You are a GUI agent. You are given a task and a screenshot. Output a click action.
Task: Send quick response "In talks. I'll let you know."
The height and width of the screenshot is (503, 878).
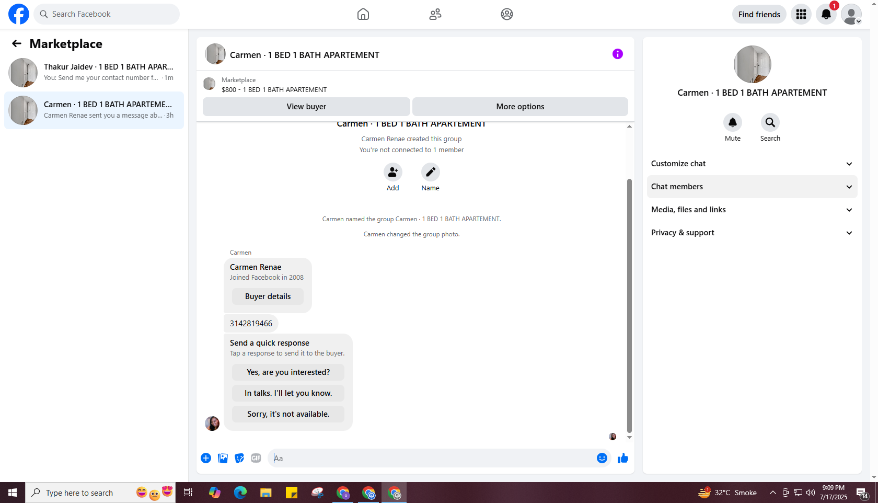(288, 393)
